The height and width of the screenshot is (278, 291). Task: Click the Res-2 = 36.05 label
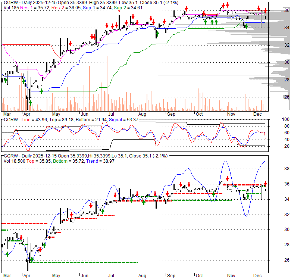[x=66, y=8]
